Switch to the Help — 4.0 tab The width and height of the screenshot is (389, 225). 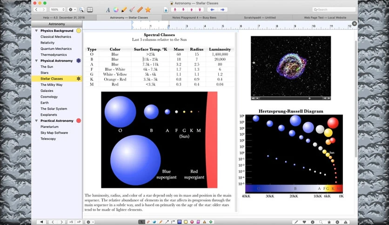[x=64, y=18]
